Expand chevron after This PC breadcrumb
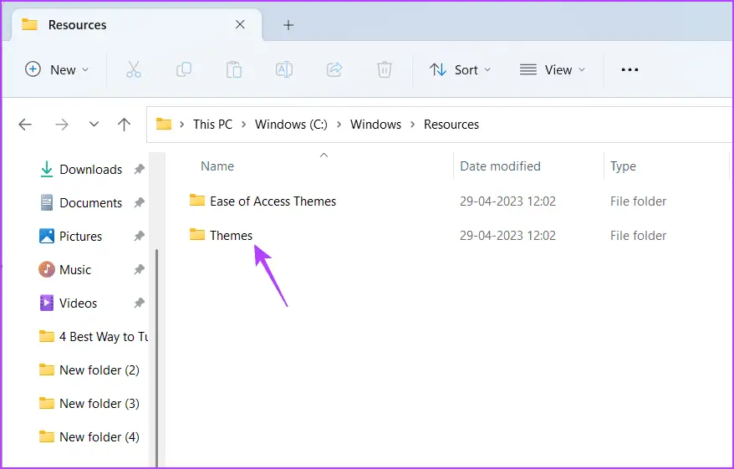 (244, 125)
